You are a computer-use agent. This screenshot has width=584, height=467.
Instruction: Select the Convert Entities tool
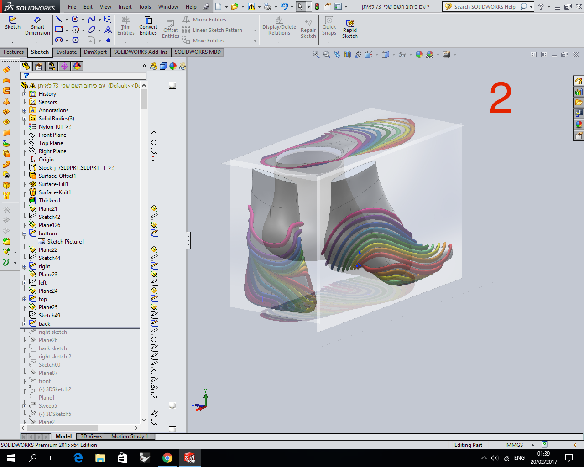[x=148, y=26]
